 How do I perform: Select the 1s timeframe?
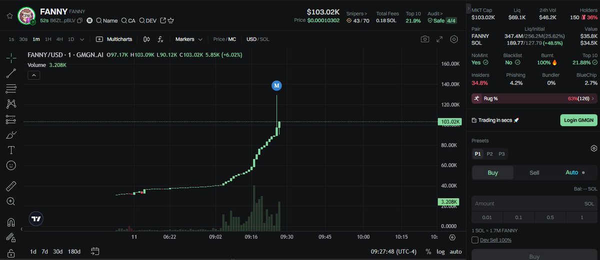point(11,39)
